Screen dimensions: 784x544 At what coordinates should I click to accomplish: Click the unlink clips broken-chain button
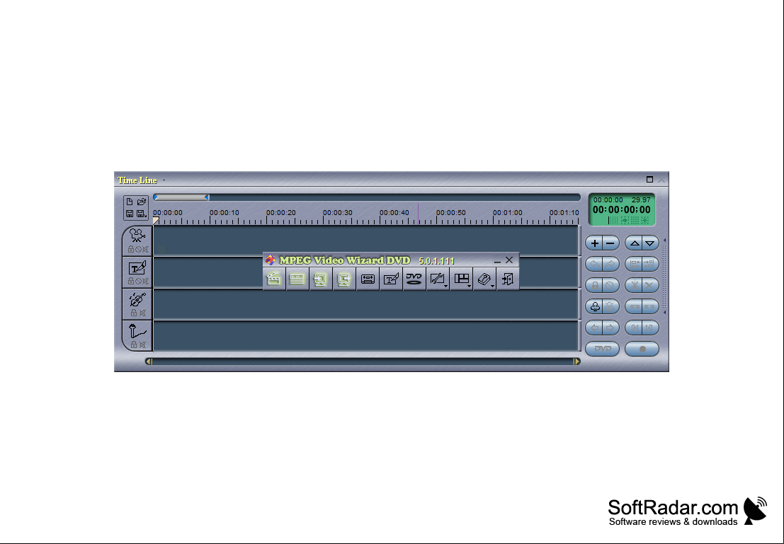[650, 307]
